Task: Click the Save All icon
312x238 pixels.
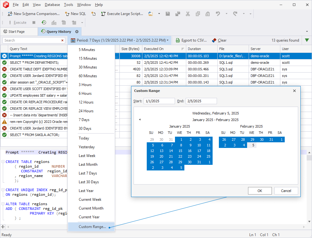Action: click(178, 14)
